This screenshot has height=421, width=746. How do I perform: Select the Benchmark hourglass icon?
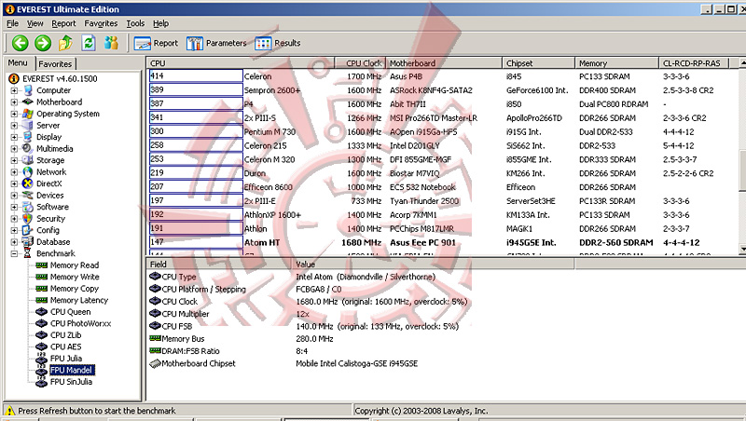click(x=28, y=253)
